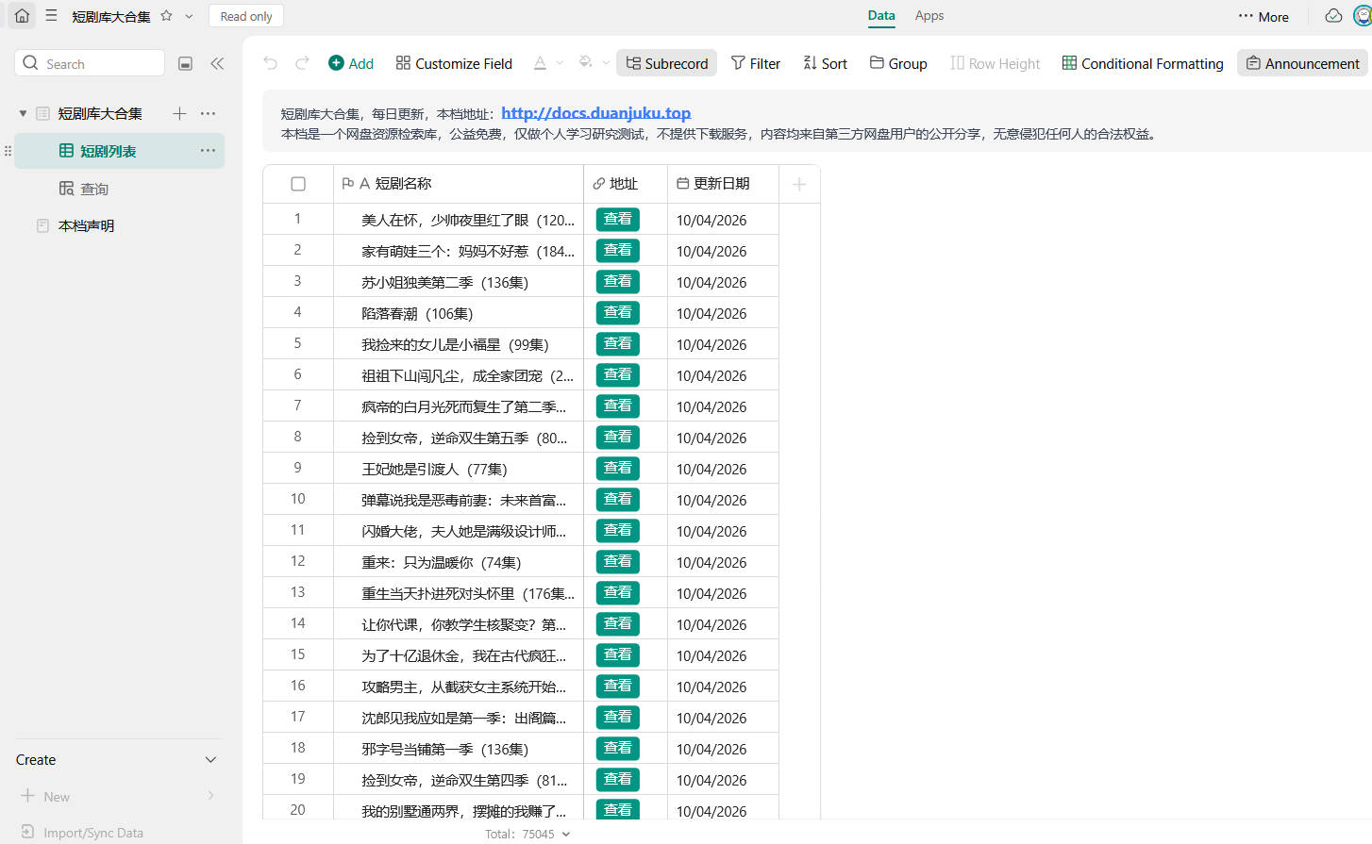Image resolution: width=1372 pixels, height=844 pixels.
Task: Collapse the left sidebar with double-chevron icon
Action: point(217,63)
